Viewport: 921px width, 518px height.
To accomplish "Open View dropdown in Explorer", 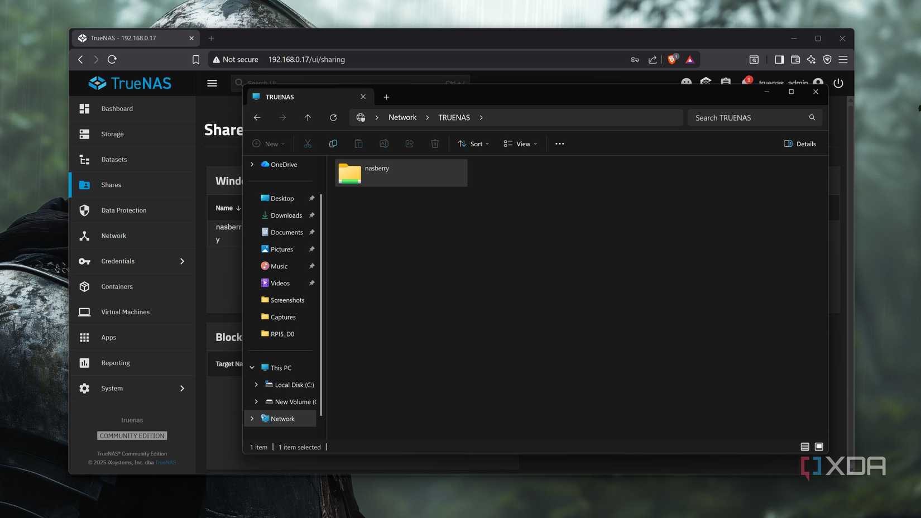I will click(x=520, y=144).
